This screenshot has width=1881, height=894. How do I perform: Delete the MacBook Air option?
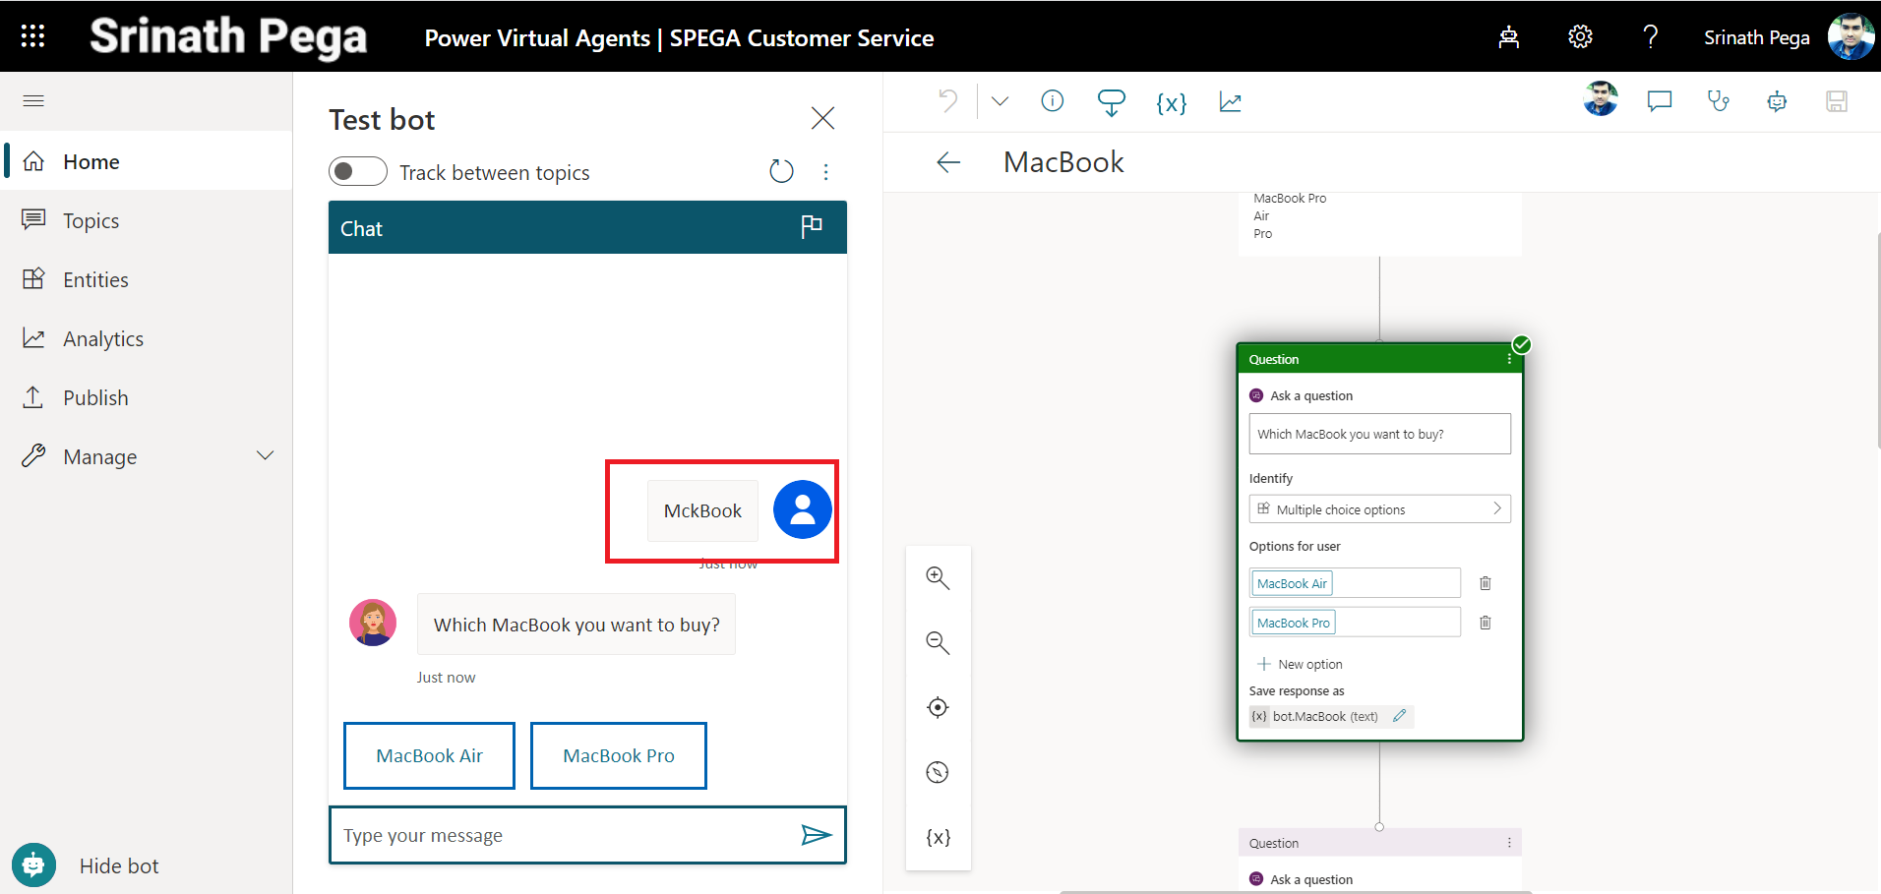(x=1486, y=583)
